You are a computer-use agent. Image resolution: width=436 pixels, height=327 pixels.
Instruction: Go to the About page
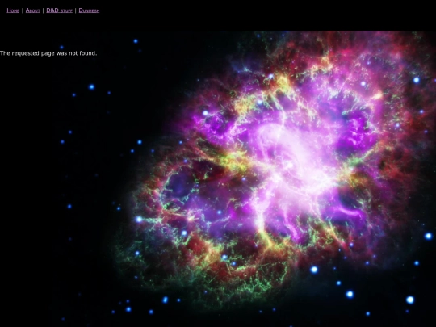[x=33, y=10]
